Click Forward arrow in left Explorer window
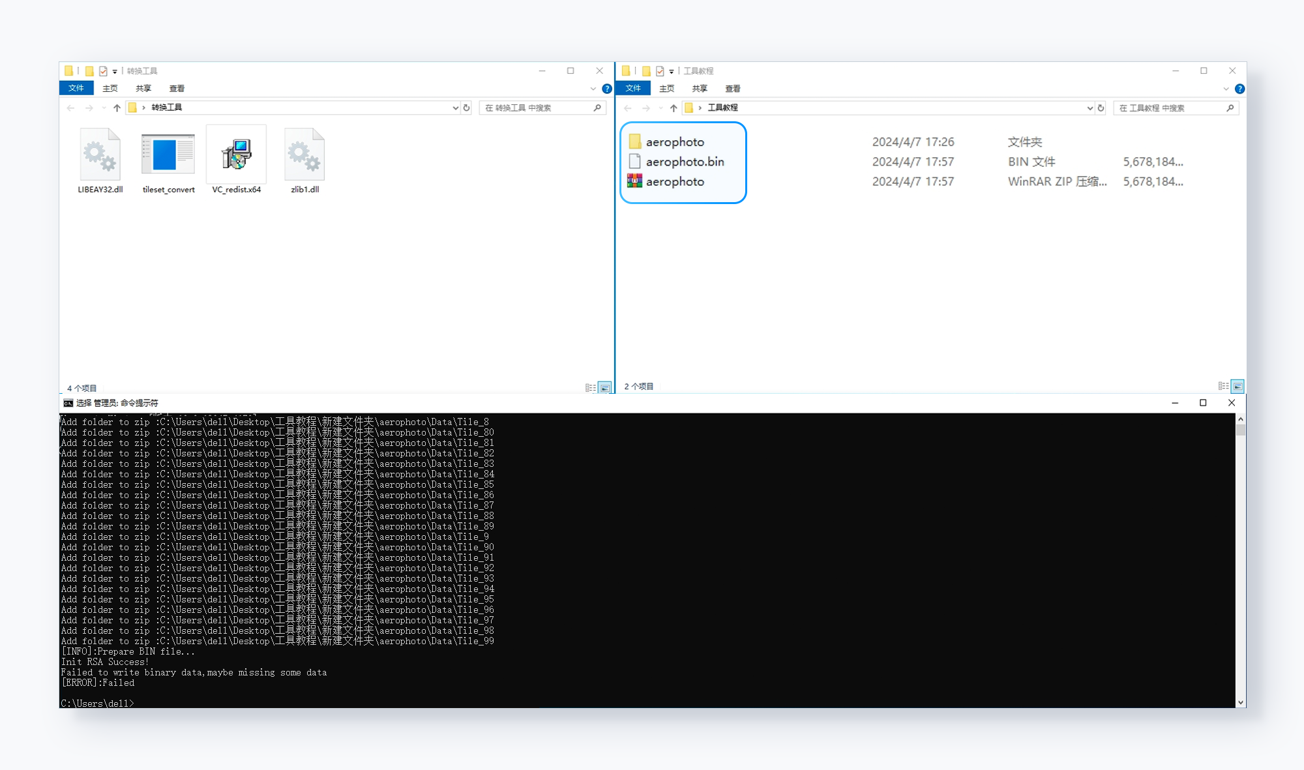This screenshot has height=770, width=1304. pos(89,108)
